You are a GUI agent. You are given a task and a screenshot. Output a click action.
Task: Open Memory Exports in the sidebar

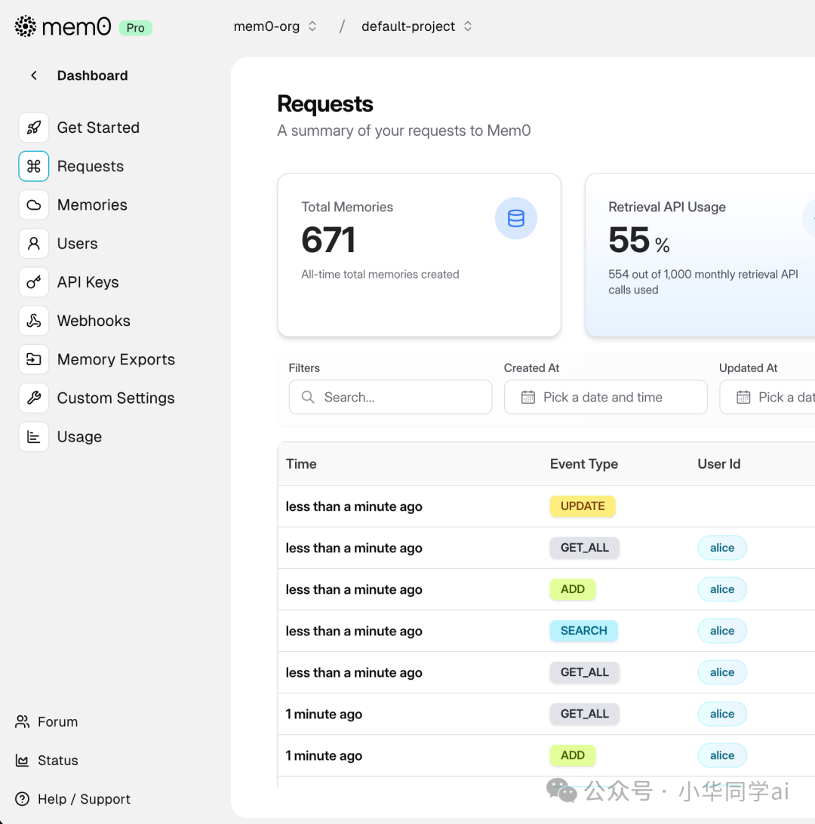tap(116, 359)
